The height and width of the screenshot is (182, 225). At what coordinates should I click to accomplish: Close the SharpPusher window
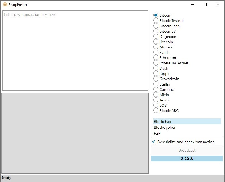pos(218,4)
